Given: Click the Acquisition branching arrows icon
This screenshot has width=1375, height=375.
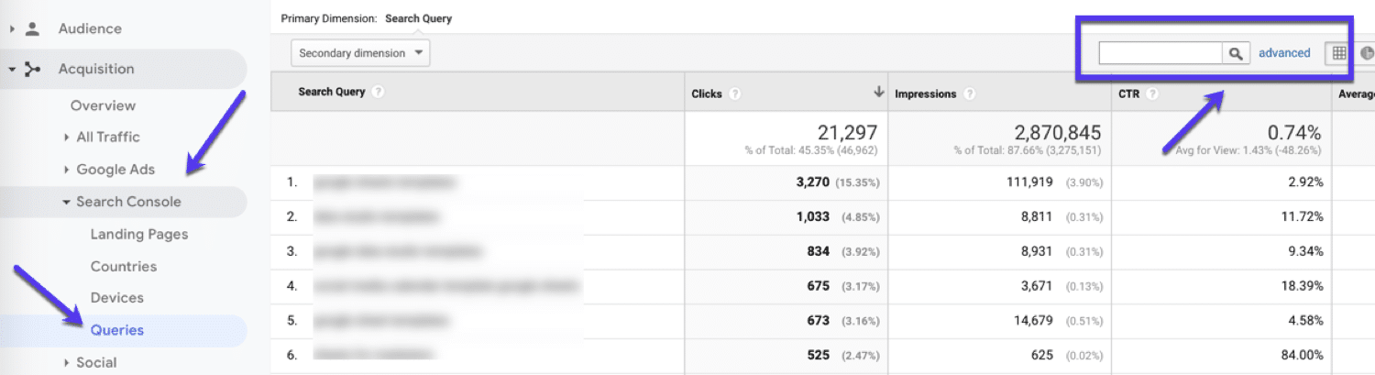Looking at the screenshot, I should point(33,69).
